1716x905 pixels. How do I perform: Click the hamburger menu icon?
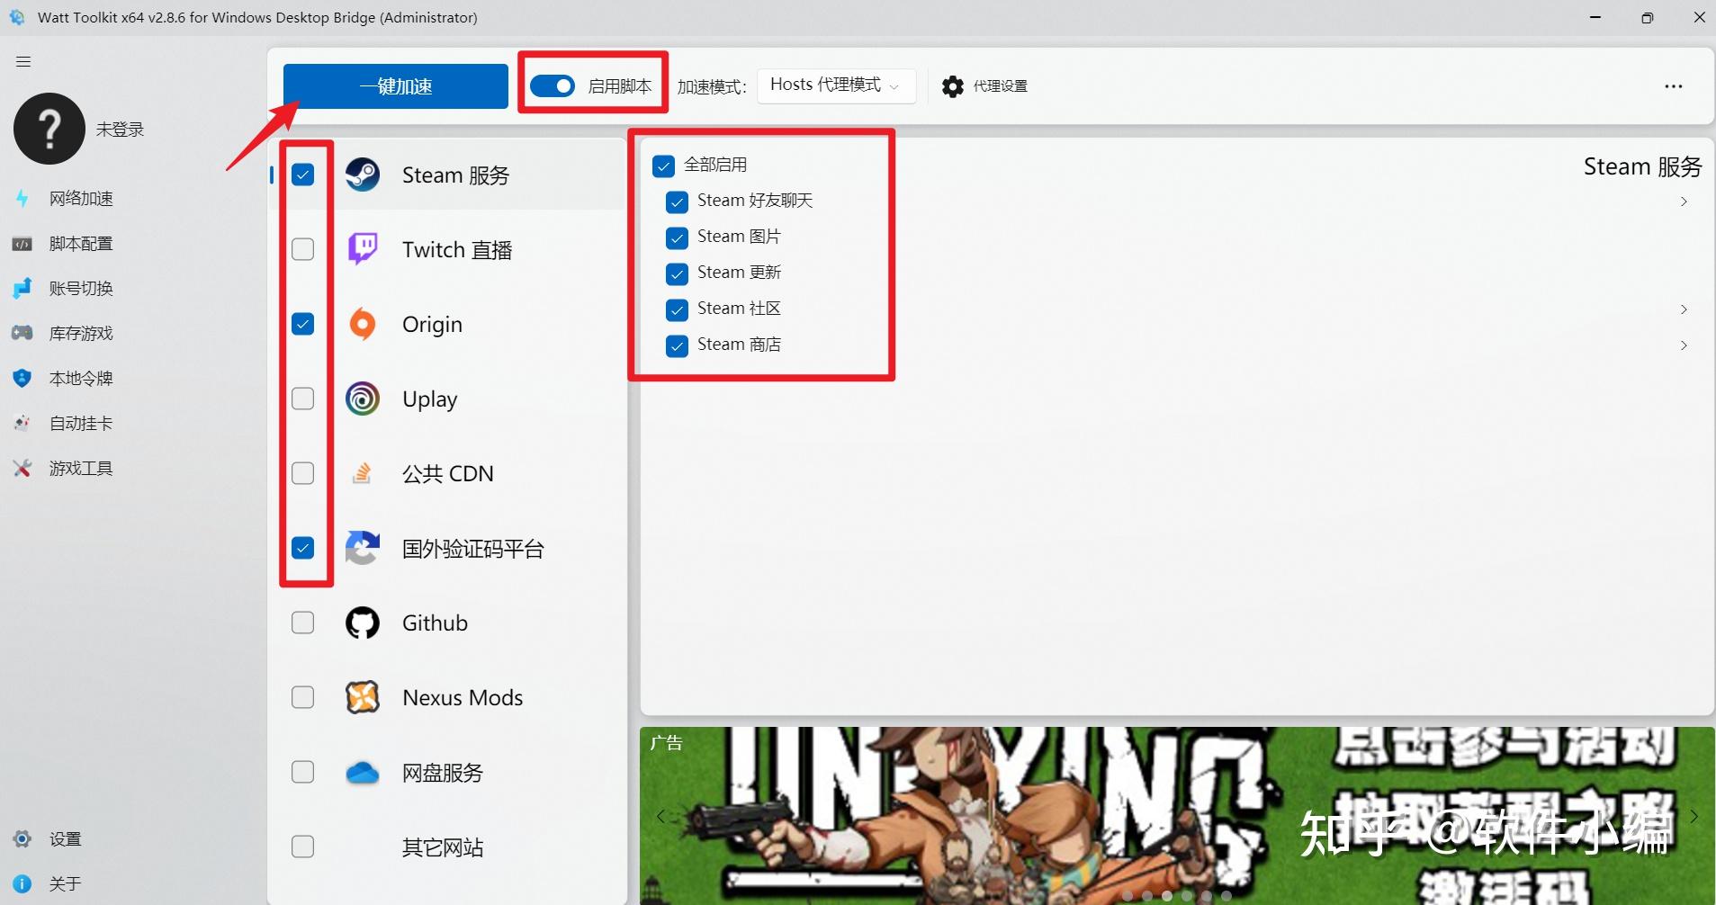[23, 62]
